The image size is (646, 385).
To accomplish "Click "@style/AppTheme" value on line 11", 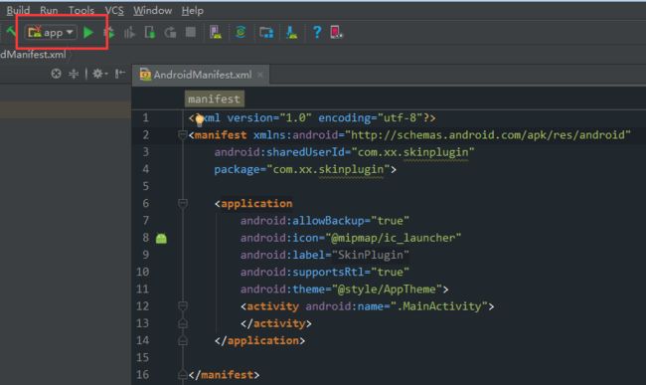I will pyautogui.click(x=387, y=289).
